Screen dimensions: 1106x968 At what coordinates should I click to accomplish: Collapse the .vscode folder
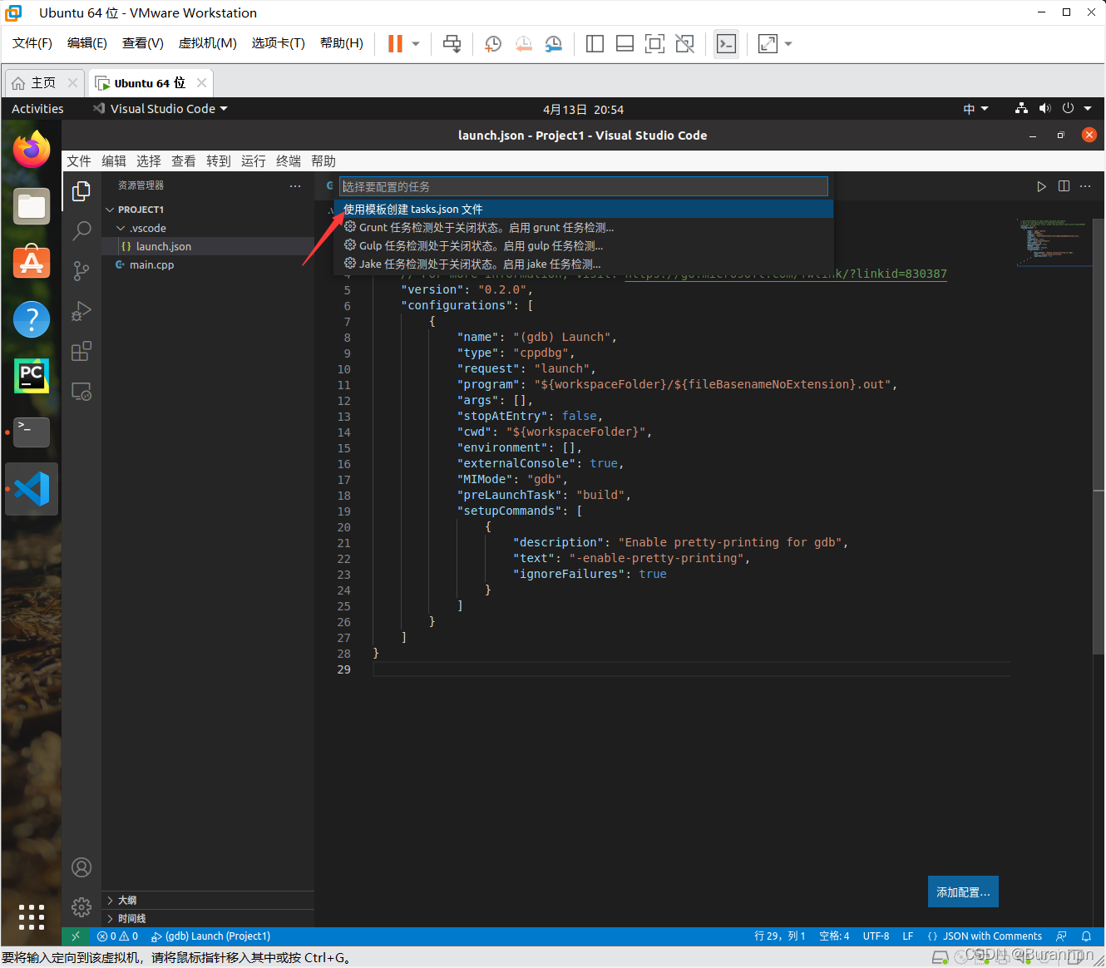pos(121,228)
